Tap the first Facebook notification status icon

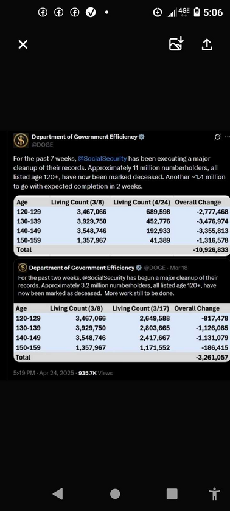point(43,12)
